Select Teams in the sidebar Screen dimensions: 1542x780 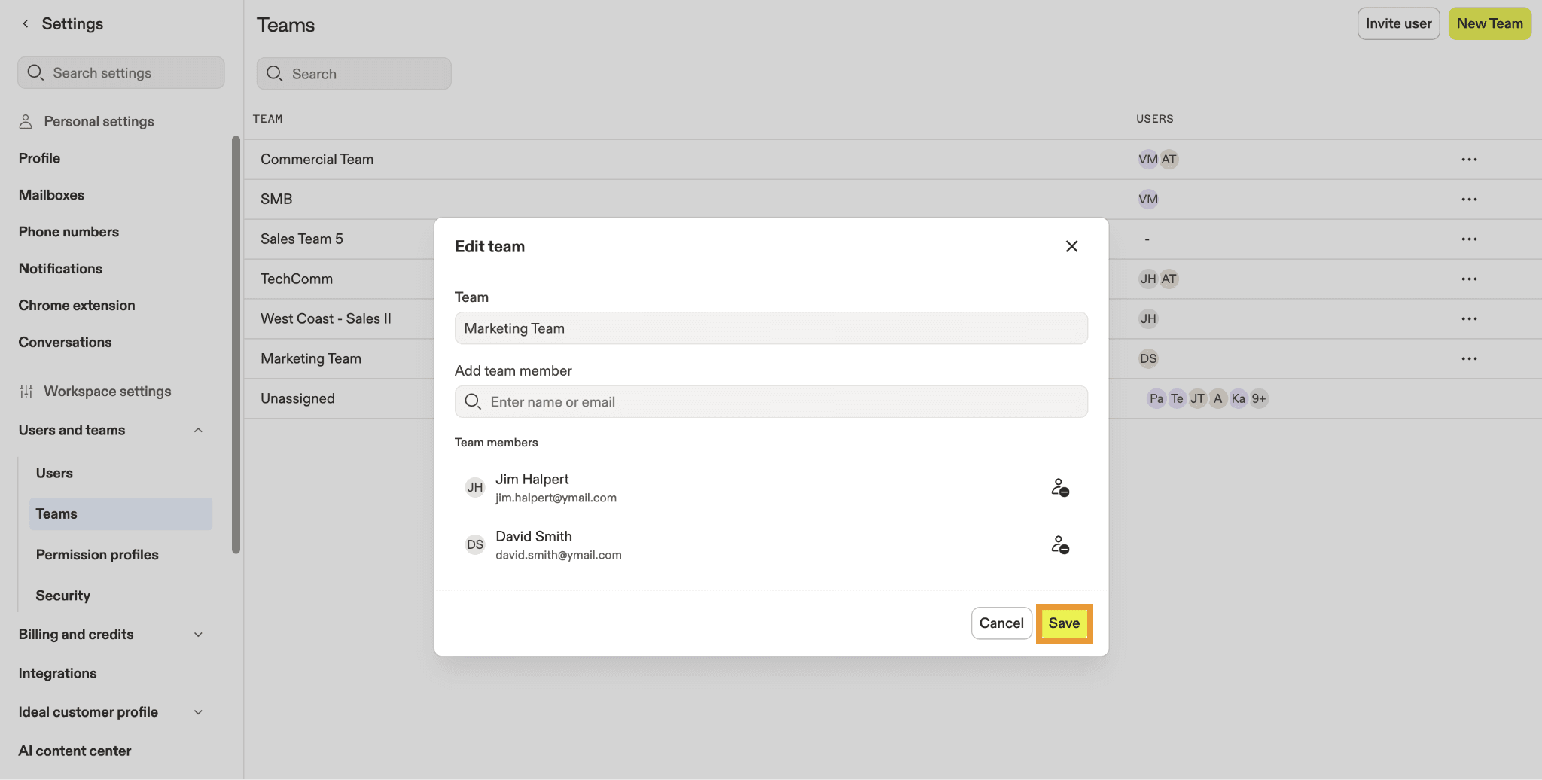point(120,513)
